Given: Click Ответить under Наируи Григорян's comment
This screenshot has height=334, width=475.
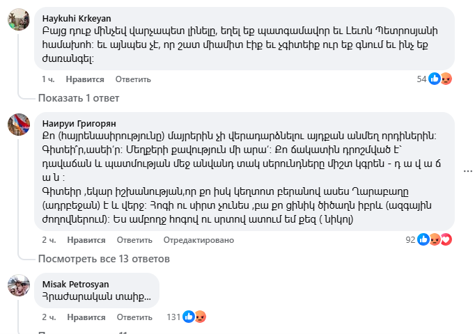Looking at the screenshot, I should (x=134, y=240).
